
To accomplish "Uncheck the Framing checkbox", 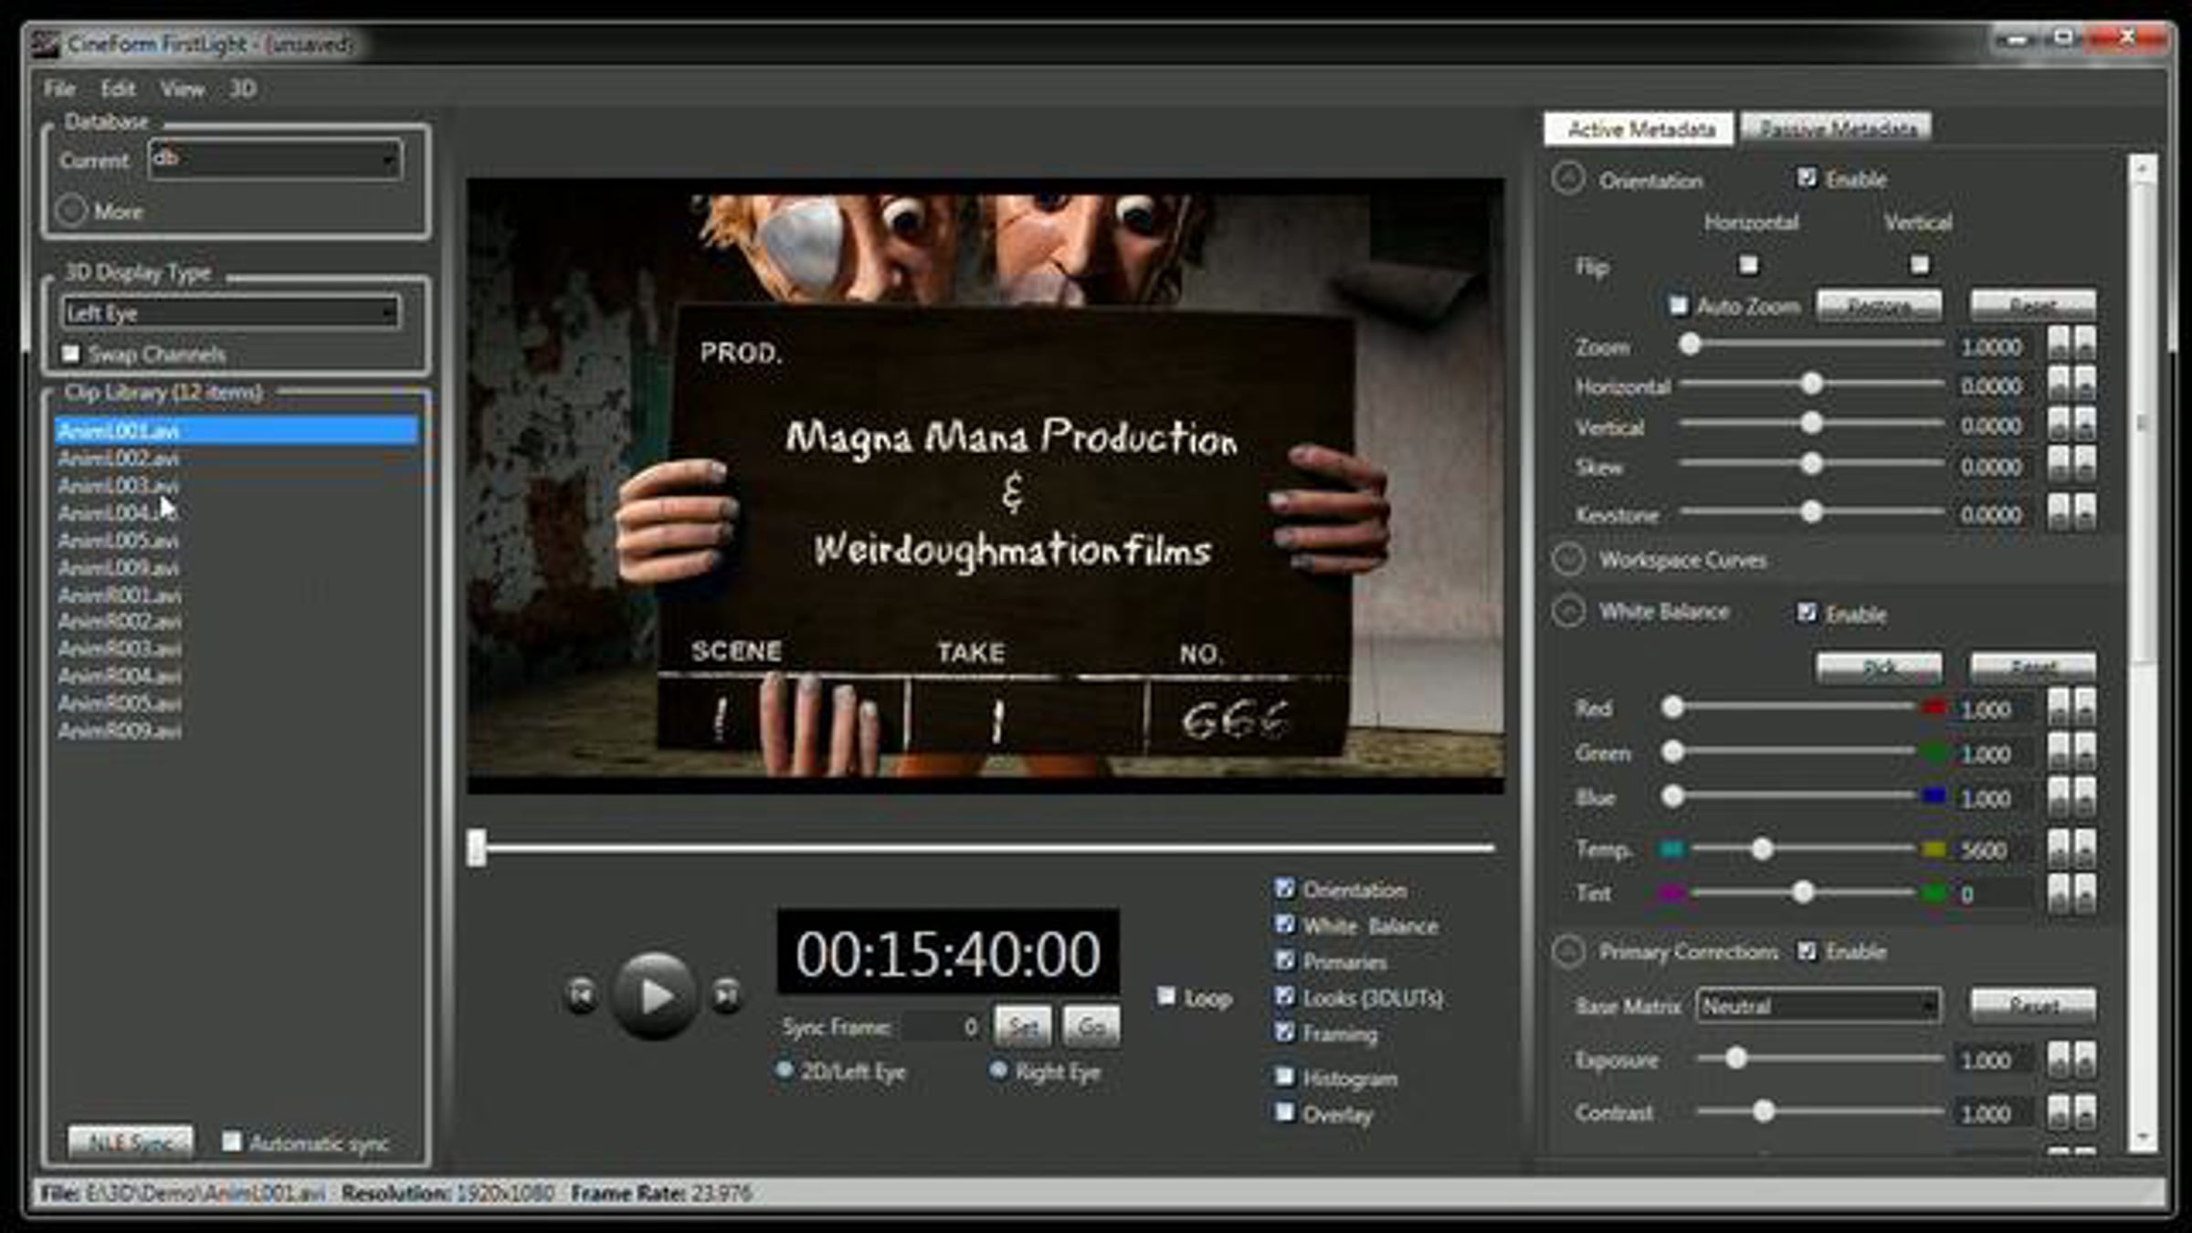I will [x=1284, y=1032].
